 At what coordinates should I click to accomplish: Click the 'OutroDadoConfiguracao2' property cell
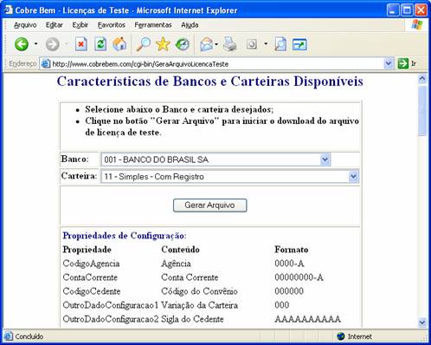click(x=111, y=319)
